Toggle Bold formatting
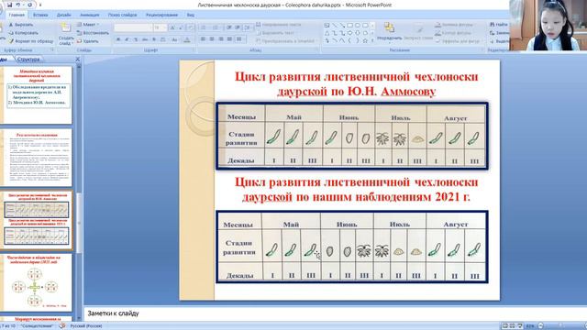 point(118,39)
